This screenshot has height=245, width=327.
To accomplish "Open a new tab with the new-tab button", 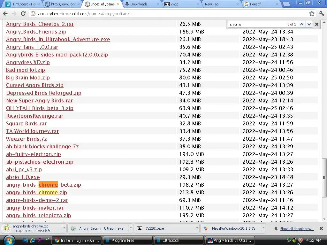I will click(x=286, y=4).
